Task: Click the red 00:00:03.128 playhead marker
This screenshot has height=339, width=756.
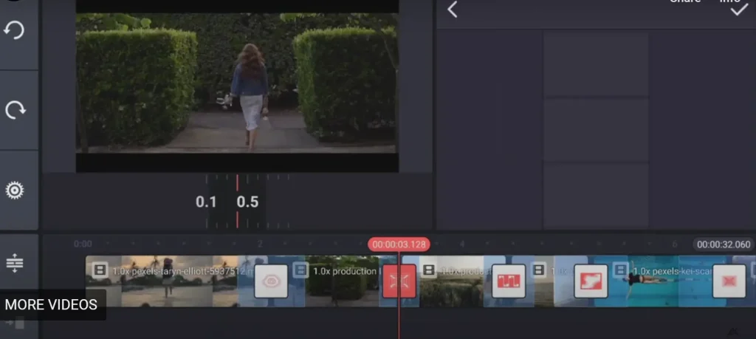Action: pos(399,244)
